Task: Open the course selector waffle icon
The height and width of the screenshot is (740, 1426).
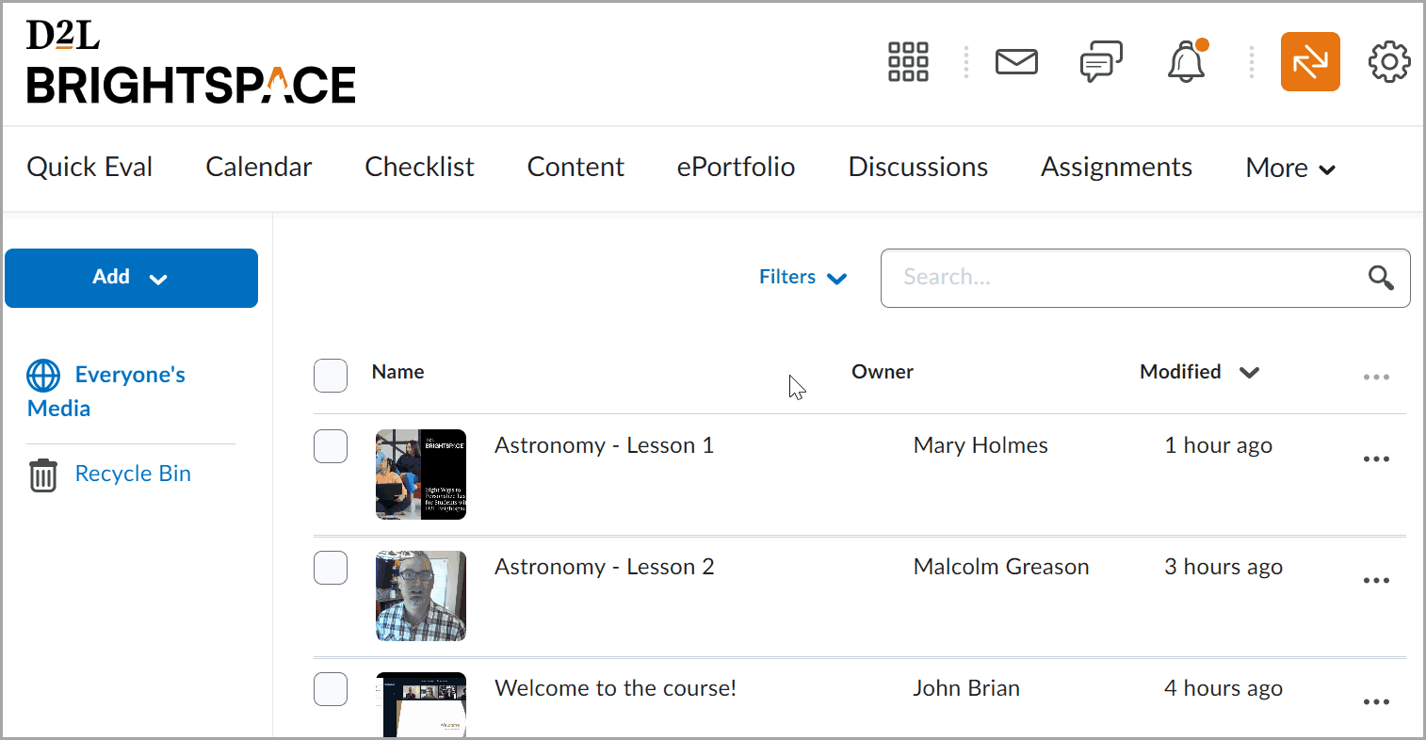Action: coord(908,62)
